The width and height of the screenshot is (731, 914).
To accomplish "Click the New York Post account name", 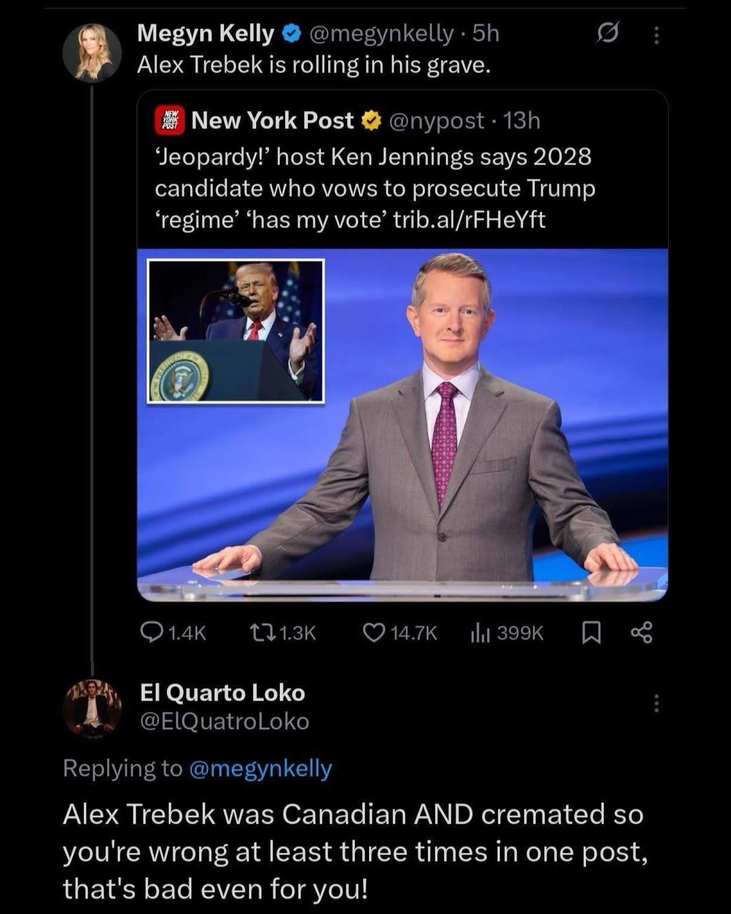I will click(x=272, y=120).
